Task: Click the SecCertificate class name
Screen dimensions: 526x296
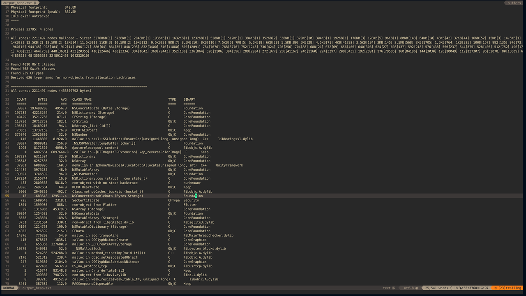Action: [85, 201]
